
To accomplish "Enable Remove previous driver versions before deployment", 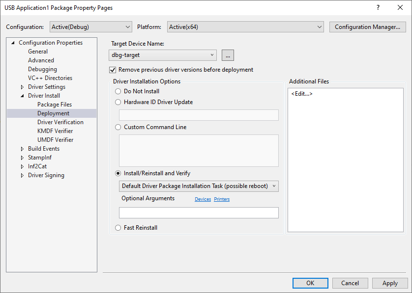I will tap(113, 70).
